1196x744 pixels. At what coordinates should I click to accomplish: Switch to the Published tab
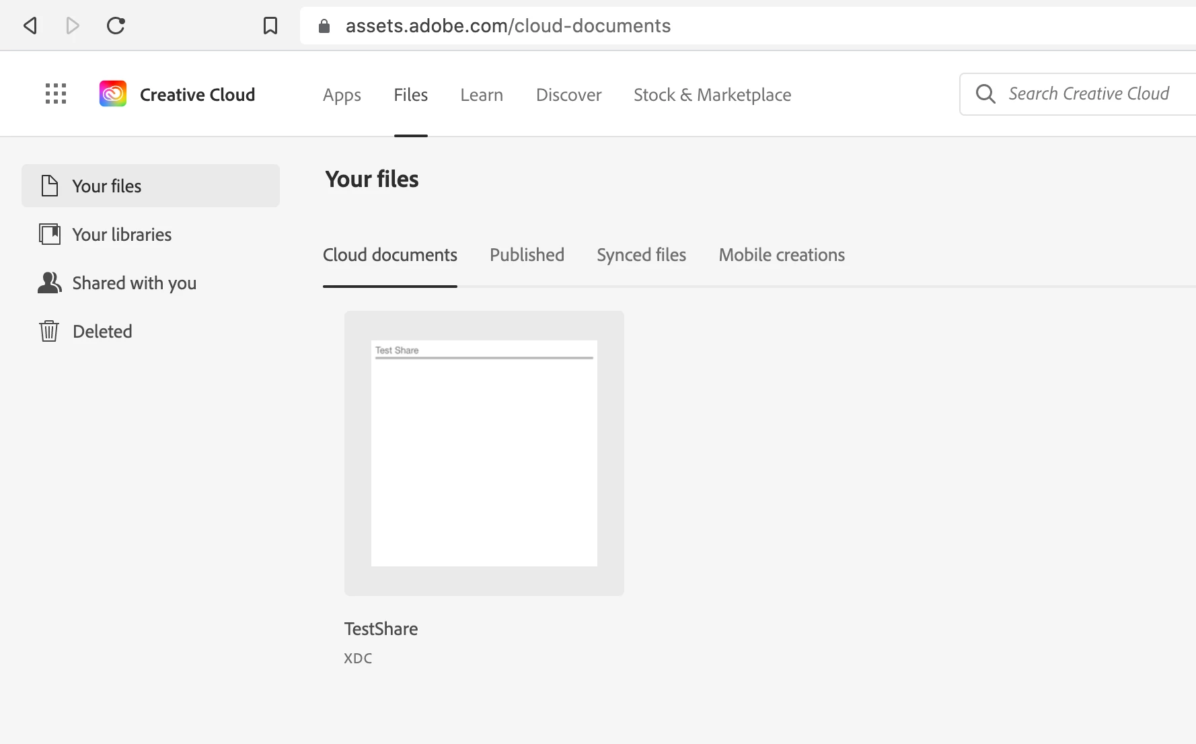[527, 255]
